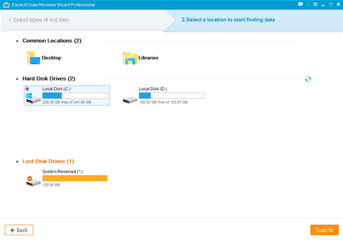
Task: Maximize the Data Recovery Wizard window
Action: 331,4
